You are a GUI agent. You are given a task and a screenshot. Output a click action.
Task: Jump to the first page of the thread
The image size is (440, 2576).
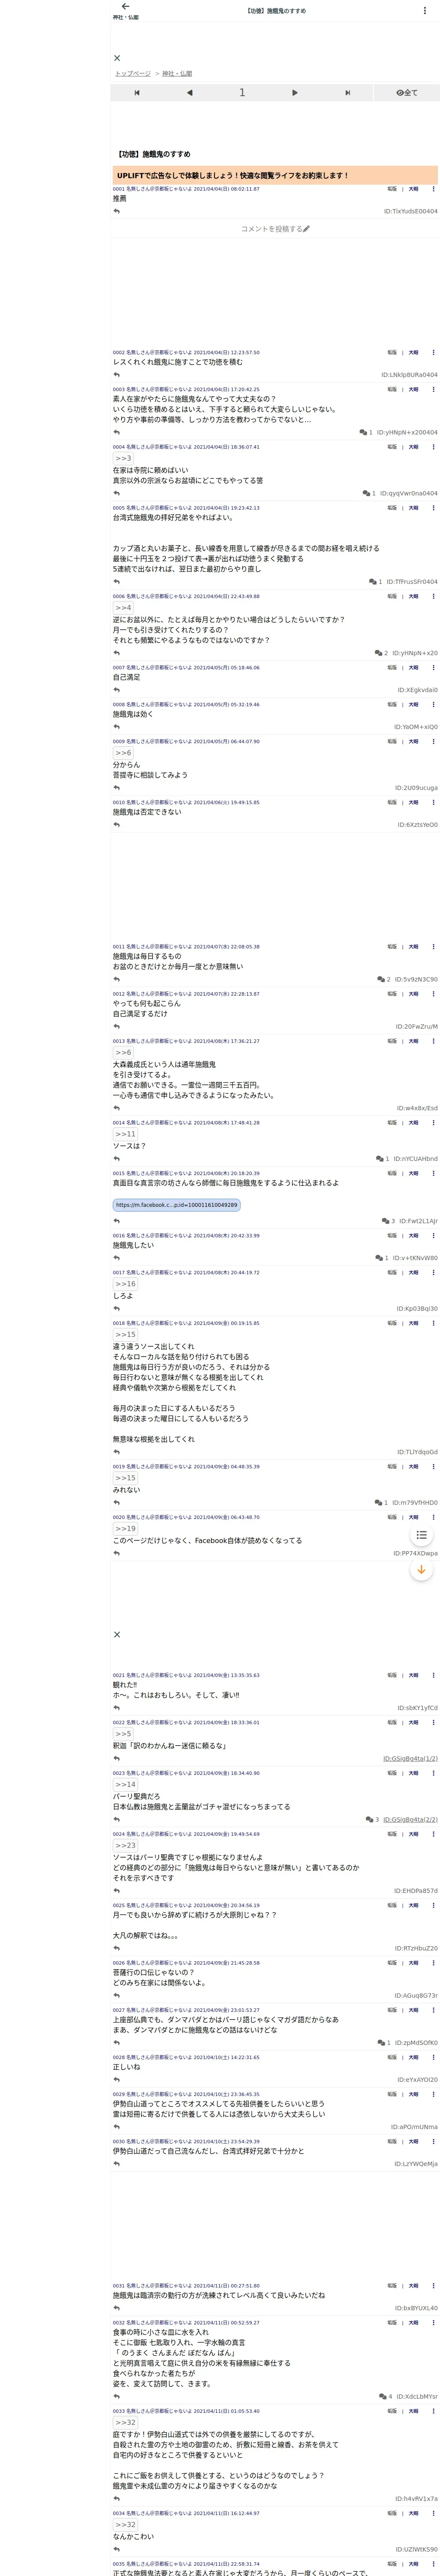pyautogui.click(x=137, y=93)
